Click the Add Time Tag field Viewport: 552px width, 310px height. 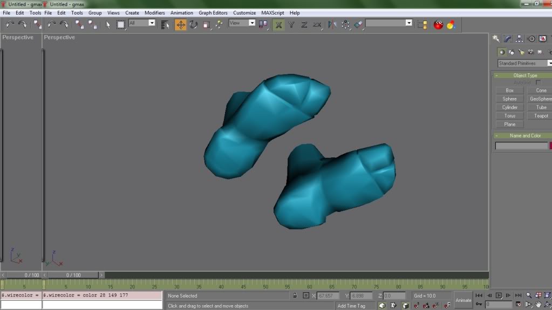coord(356,306)
